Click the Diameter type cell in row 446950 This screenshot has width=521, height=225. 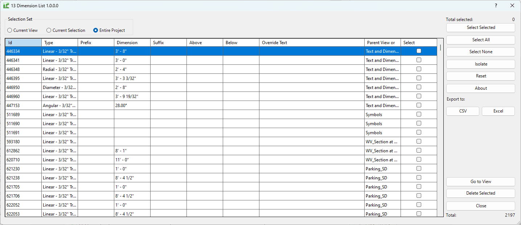(x=60, y=88)
